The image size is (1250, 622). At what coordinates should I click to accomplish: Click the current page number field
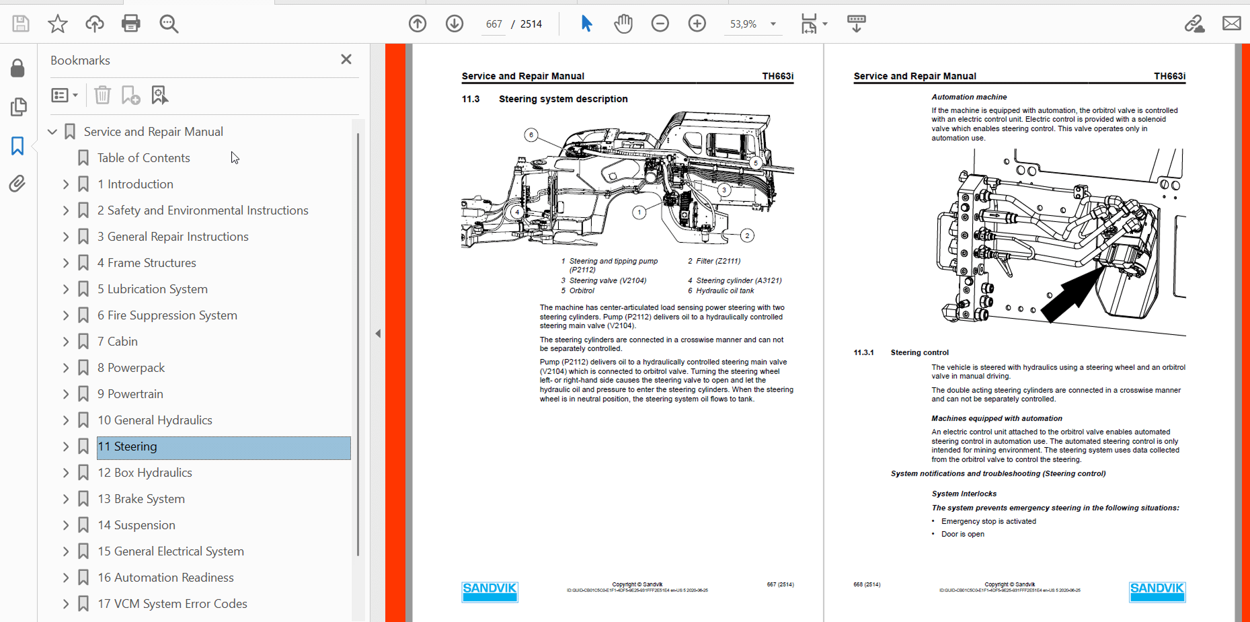pos(494,24)
